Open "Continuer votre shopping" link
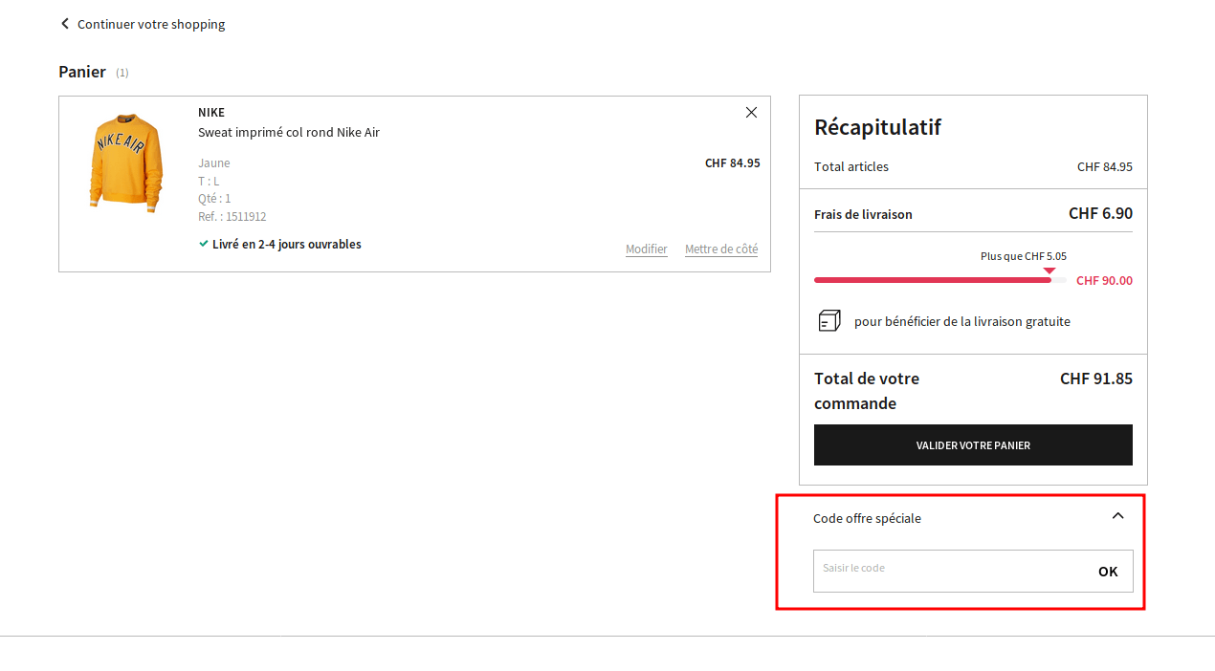 click(x=149, y=24)
